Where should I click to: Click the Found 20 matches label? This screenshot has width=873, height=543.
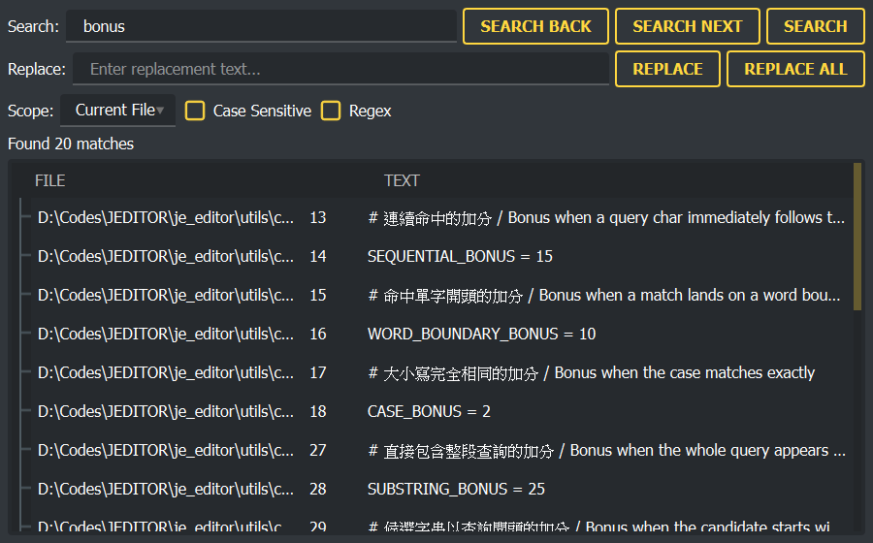71,144
